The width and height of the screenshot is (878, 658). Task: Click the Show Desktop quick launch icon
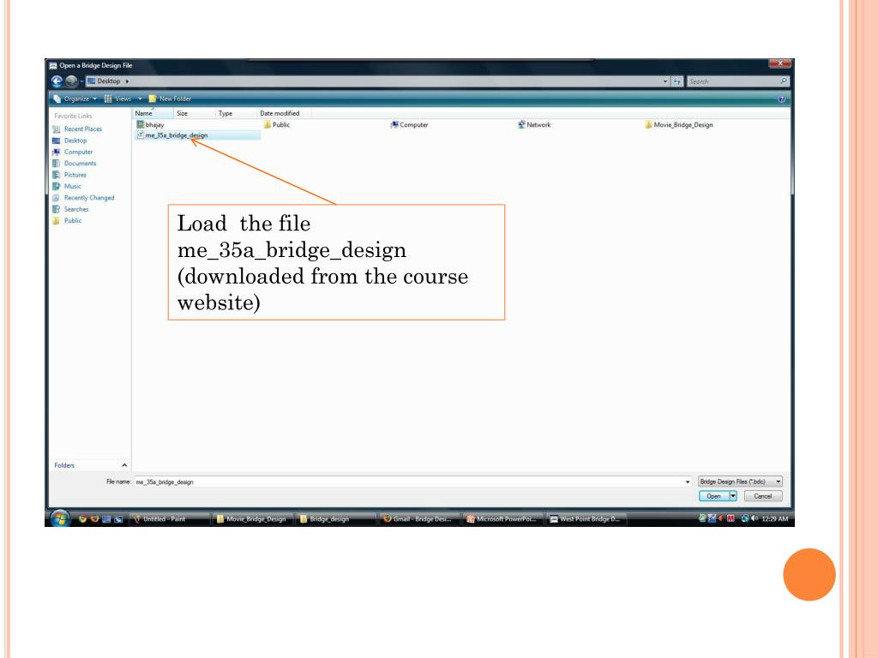(106, 519)
